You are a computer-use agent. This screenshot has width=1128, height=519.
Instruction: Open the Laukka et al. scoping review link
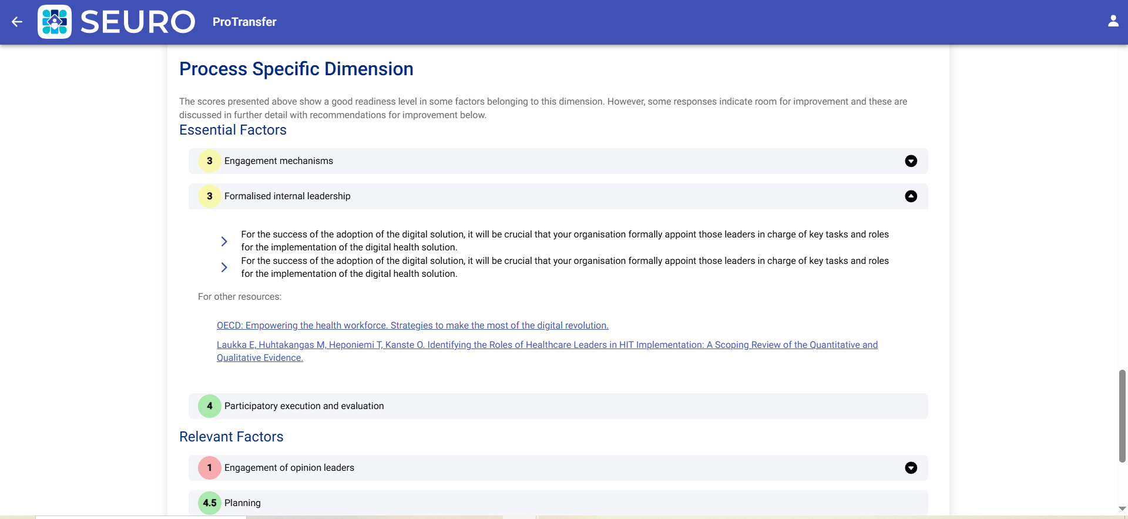pos(546,345)
